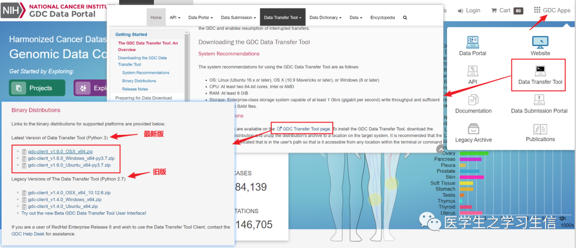Click the Skin bar in the chart
Image resolution: width=576 pixels, height=248 pixels.
point(471,177)
